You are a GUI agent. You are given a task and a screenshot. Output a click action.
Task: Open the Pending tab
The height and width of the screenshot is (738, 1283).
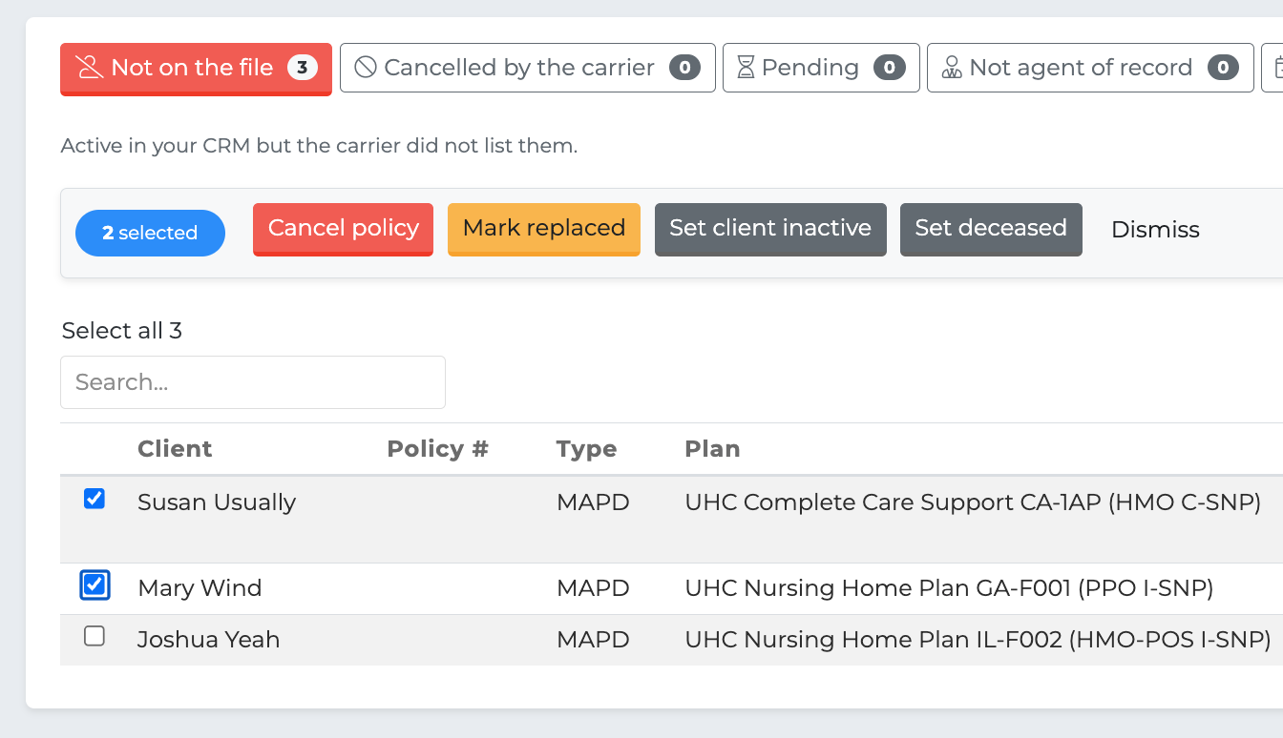tap(821, 68)
